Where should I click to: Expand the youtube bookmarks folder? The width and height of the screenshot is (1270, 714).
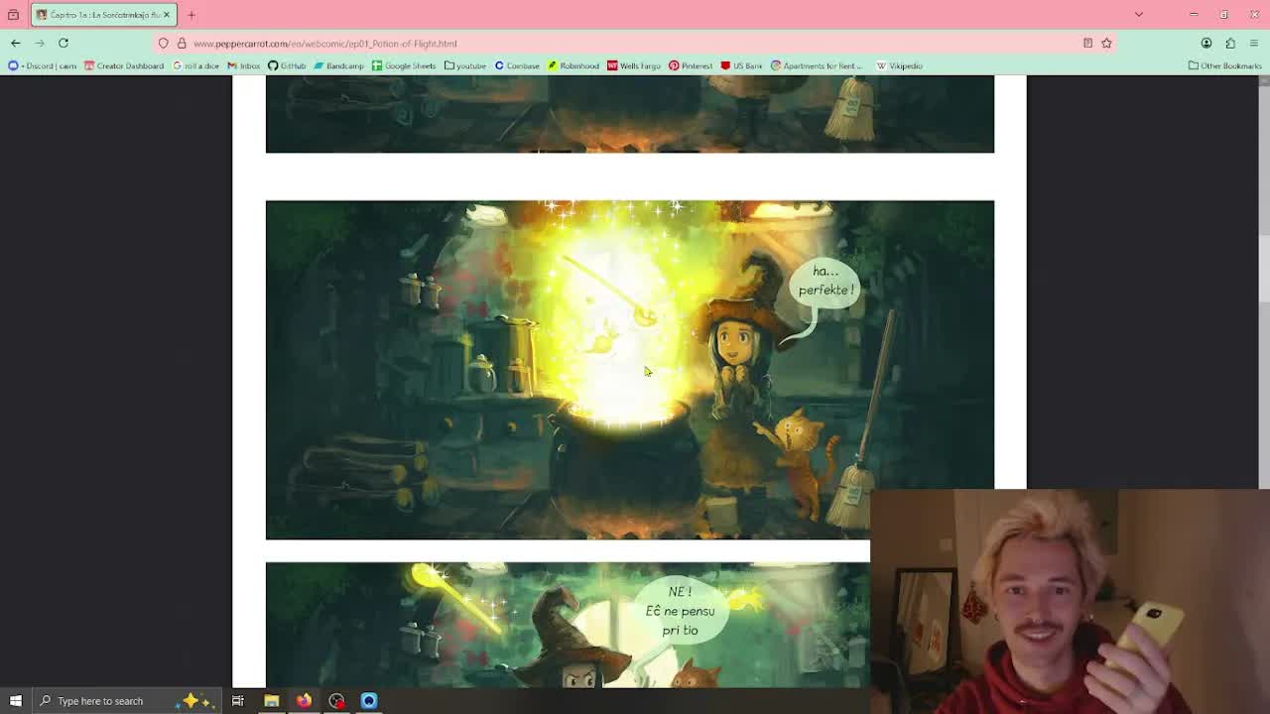tap(465, 66)
